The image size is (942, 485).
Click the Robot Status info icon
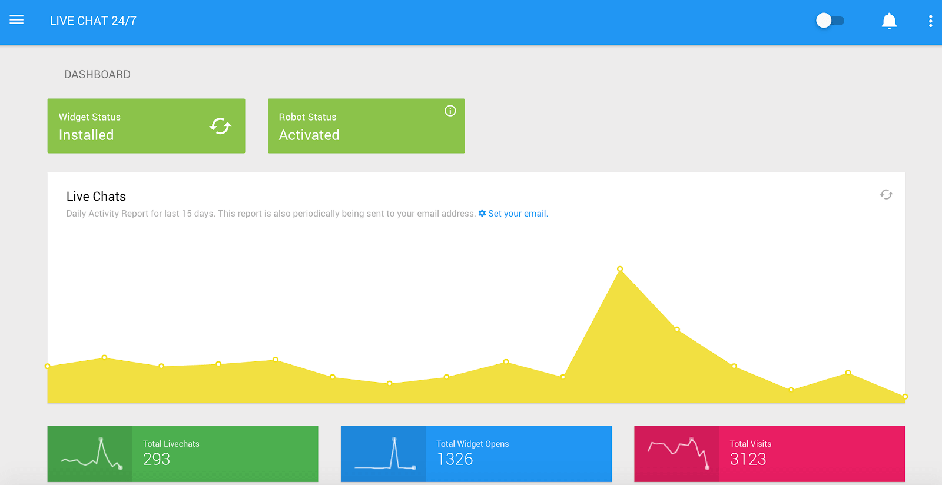[x=450, y=111]
